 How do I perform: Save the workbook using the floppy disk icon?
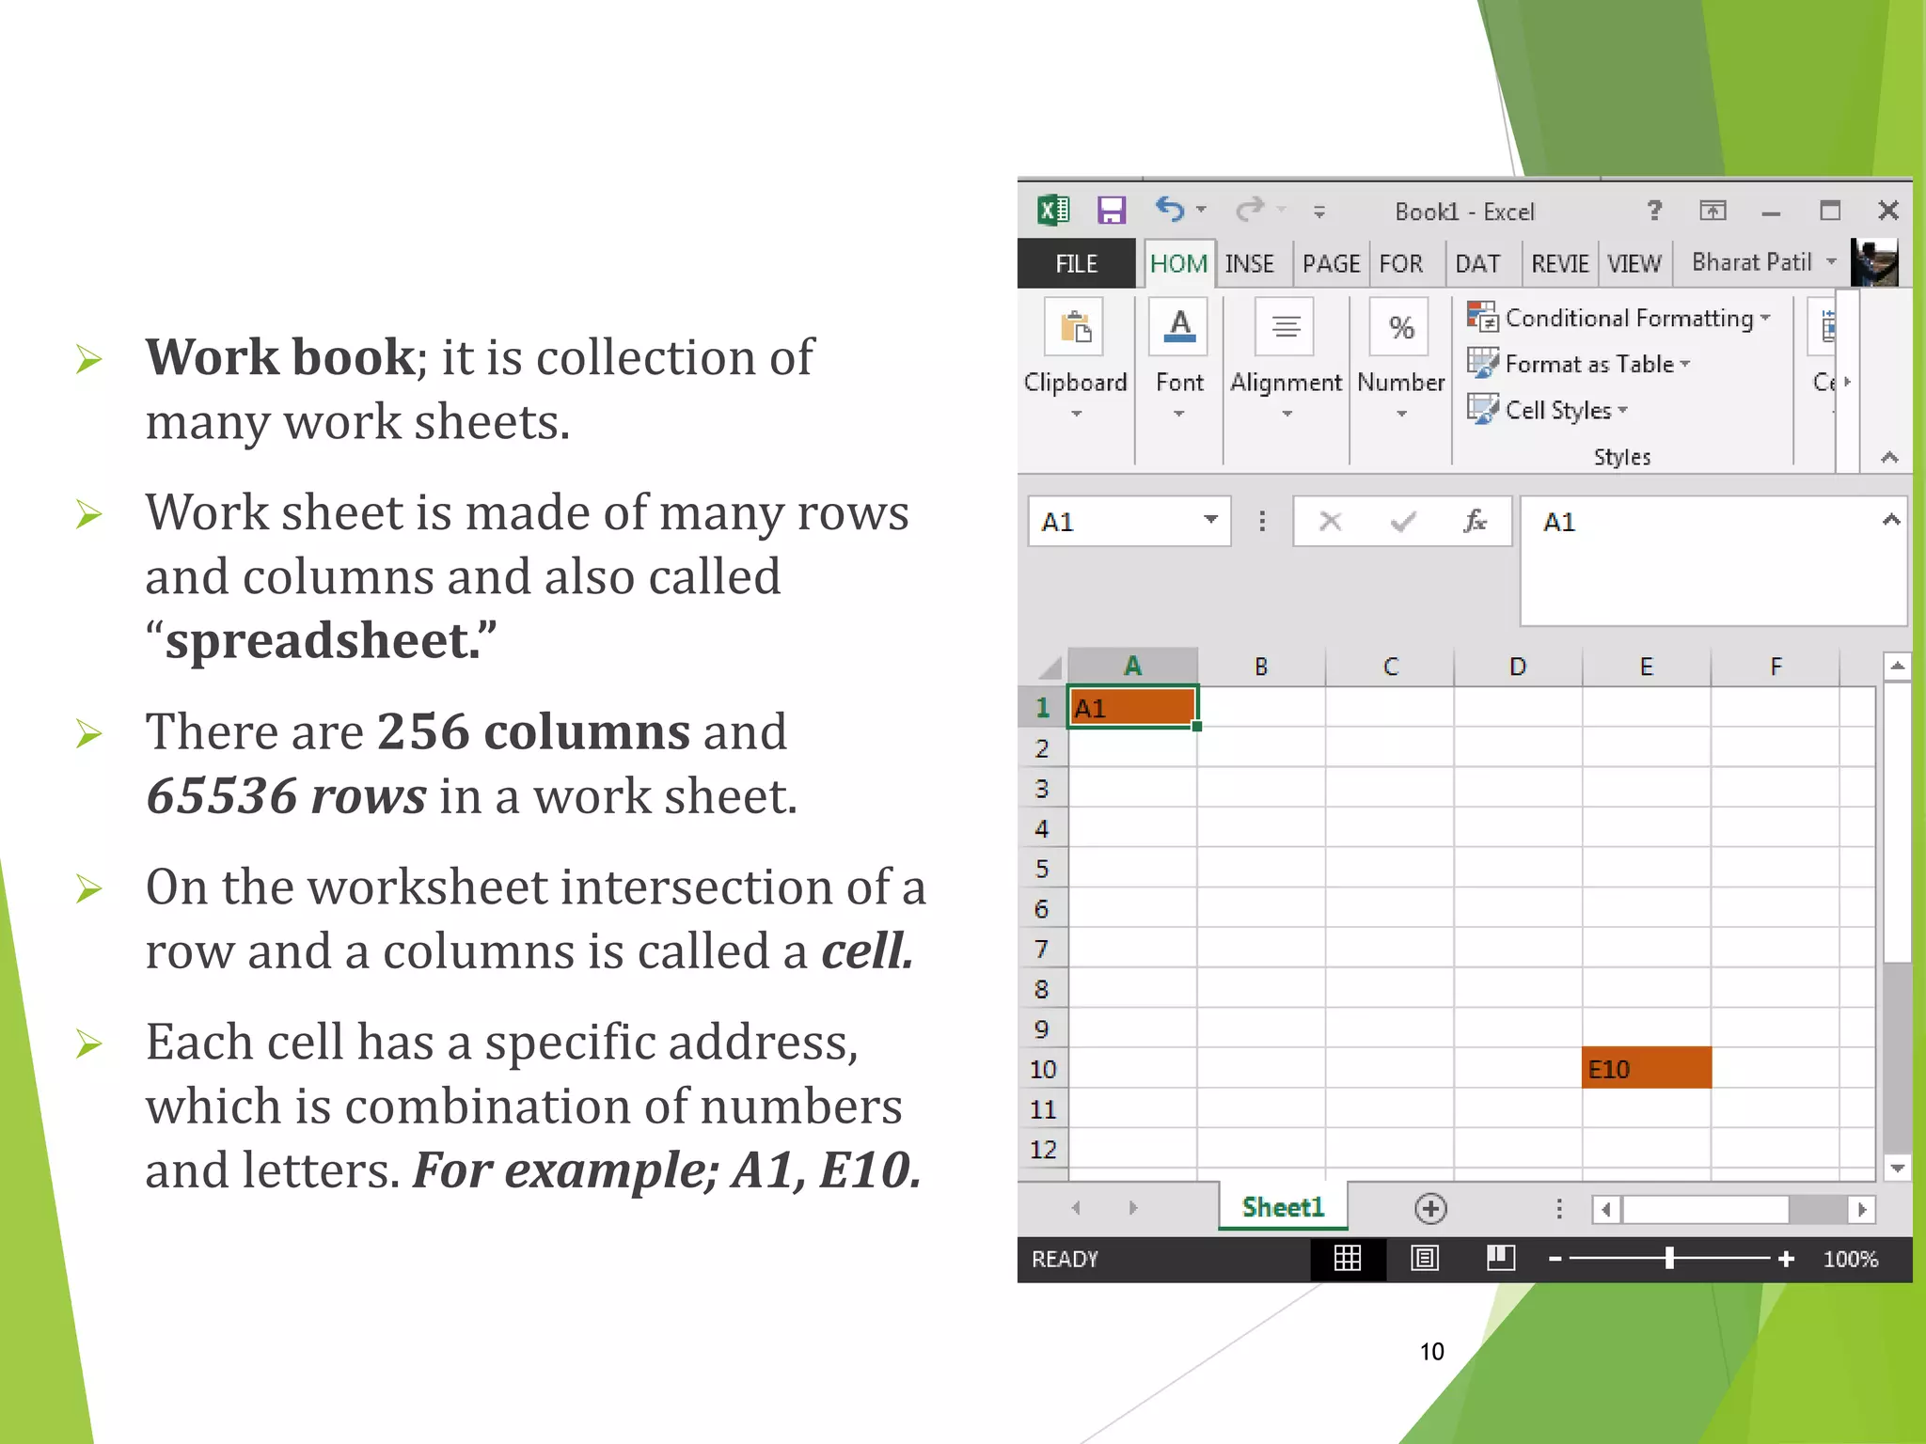pos(1112,210)
